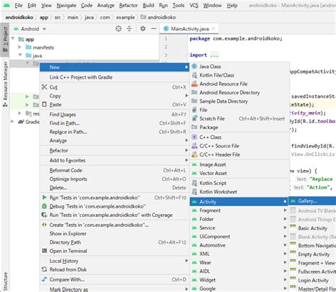Click the Collapse All icon in project panel
Screen dimensions: 336x292
[129, 28]
